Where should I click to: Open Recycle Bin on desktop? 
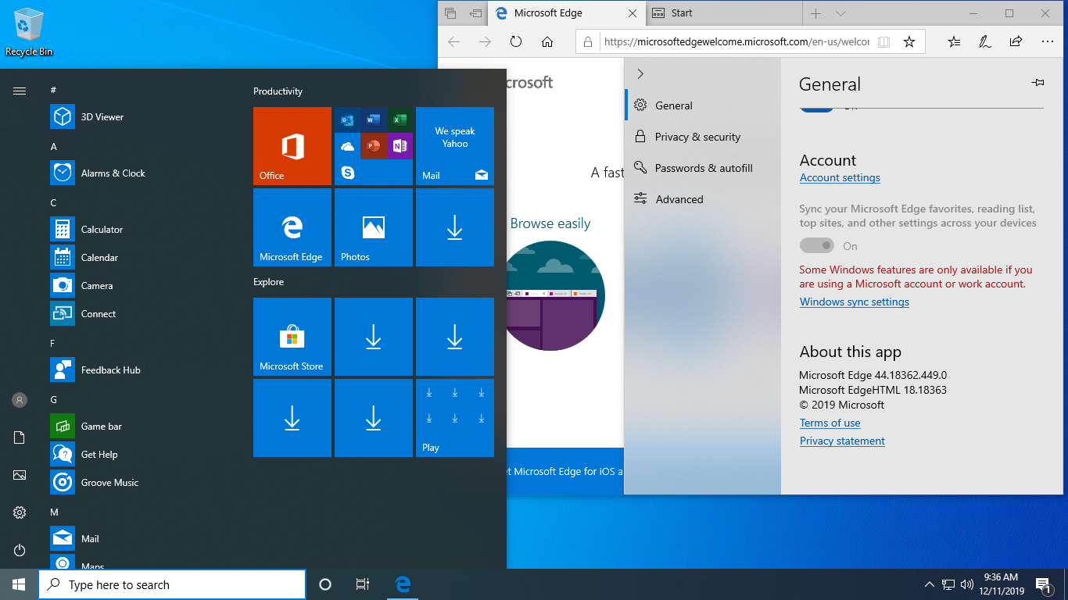tap(29, 31)
